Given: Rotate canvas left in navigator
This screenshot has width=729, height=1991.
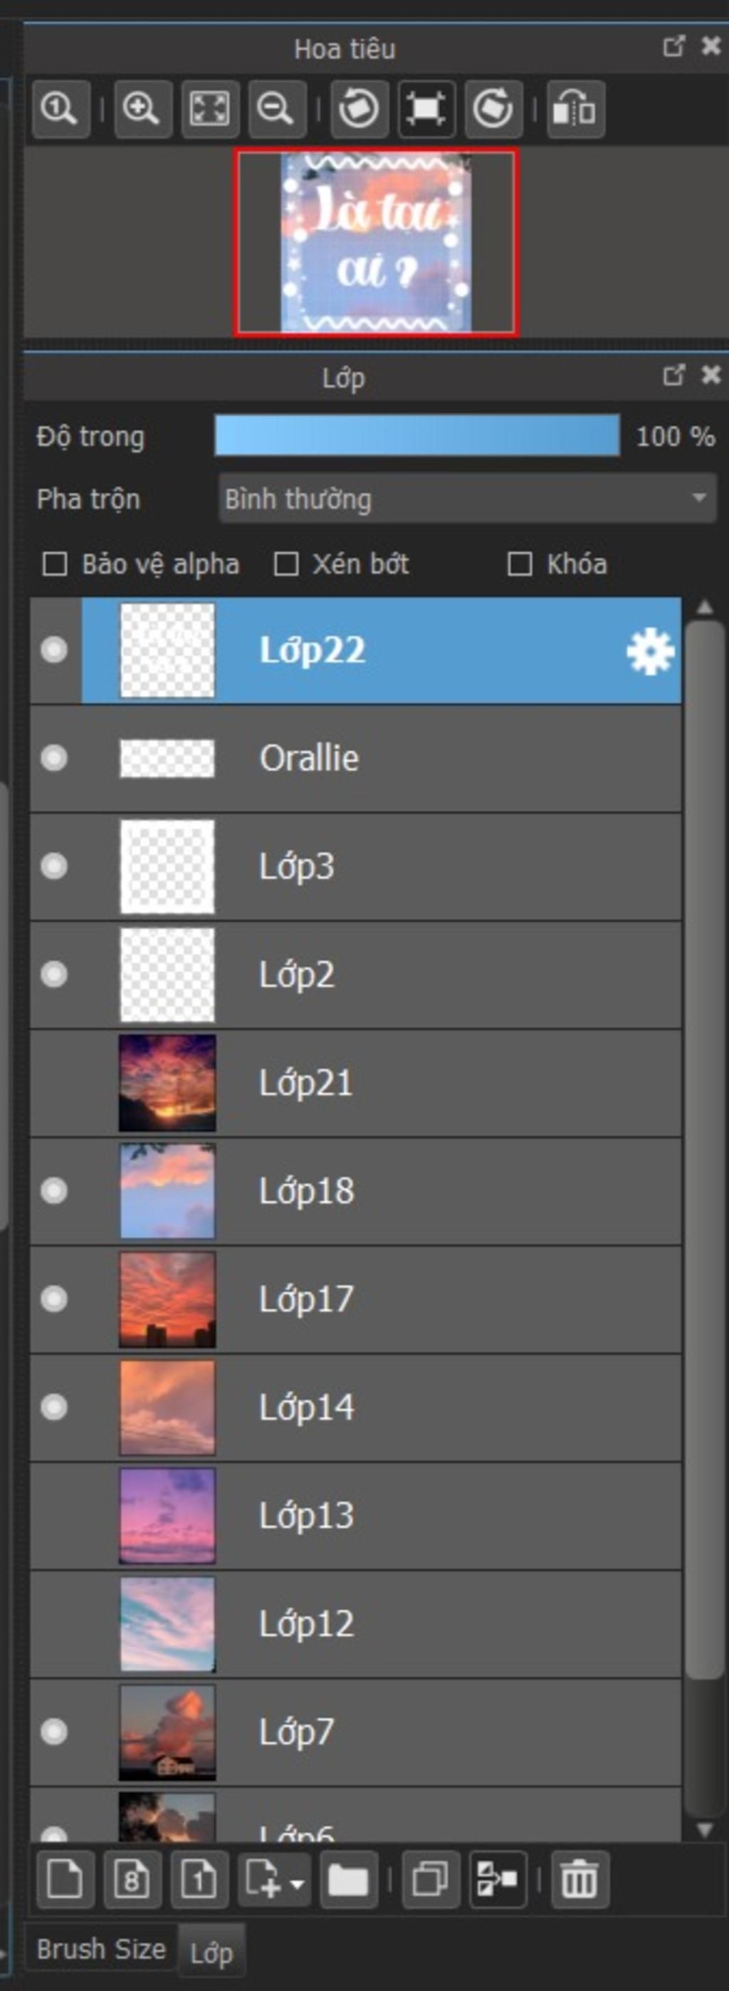Looking at the screenshot, I should (x=359, y=108).
